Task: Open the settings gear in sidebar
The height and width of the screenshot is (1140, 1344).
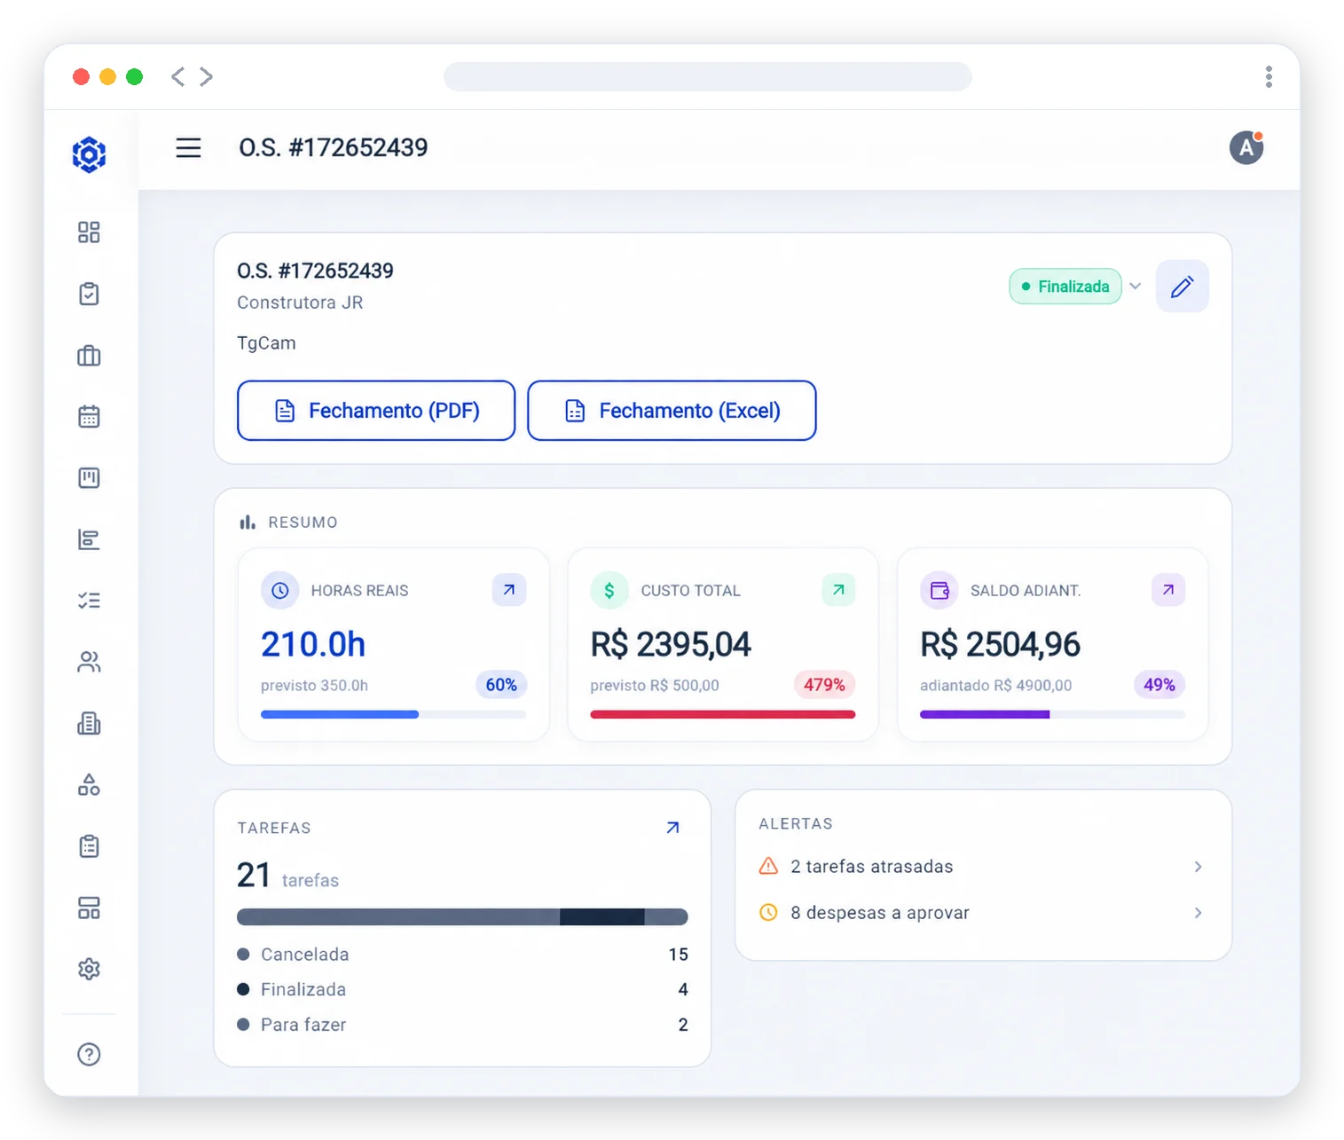Action: 89,969
